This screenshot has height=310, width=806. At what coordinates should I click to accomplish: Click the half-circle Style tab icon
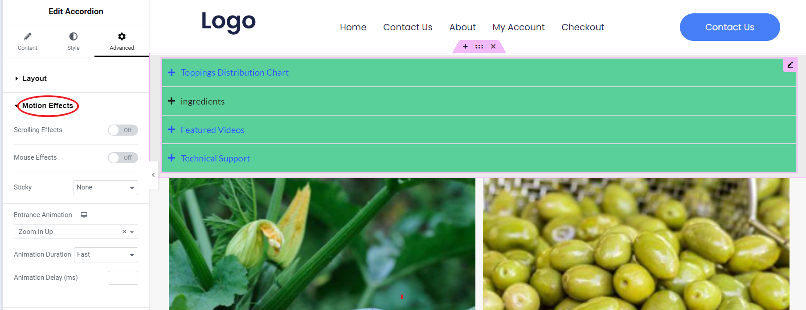point(74,36)
